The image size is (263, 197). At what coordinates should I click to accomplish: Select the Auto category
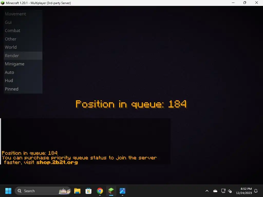click(x=23, y=72)
